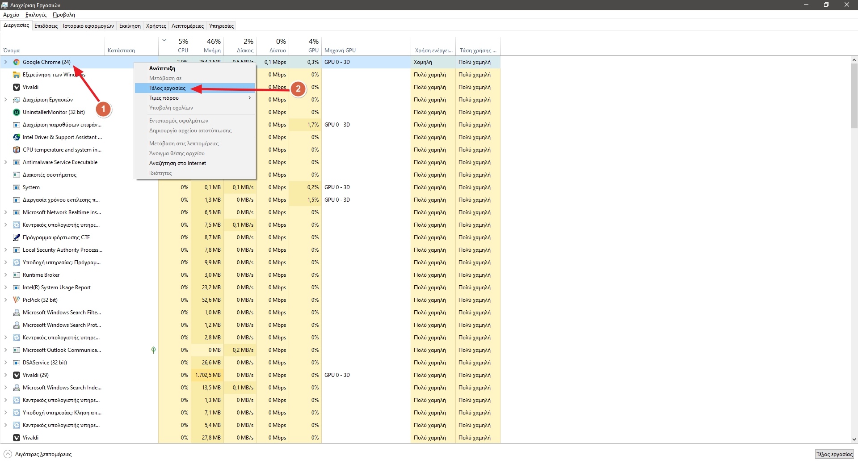Click the Vivaldi (29) process icon
The height and width of the screenshot is (465, 858).
[x=17, y=375]
